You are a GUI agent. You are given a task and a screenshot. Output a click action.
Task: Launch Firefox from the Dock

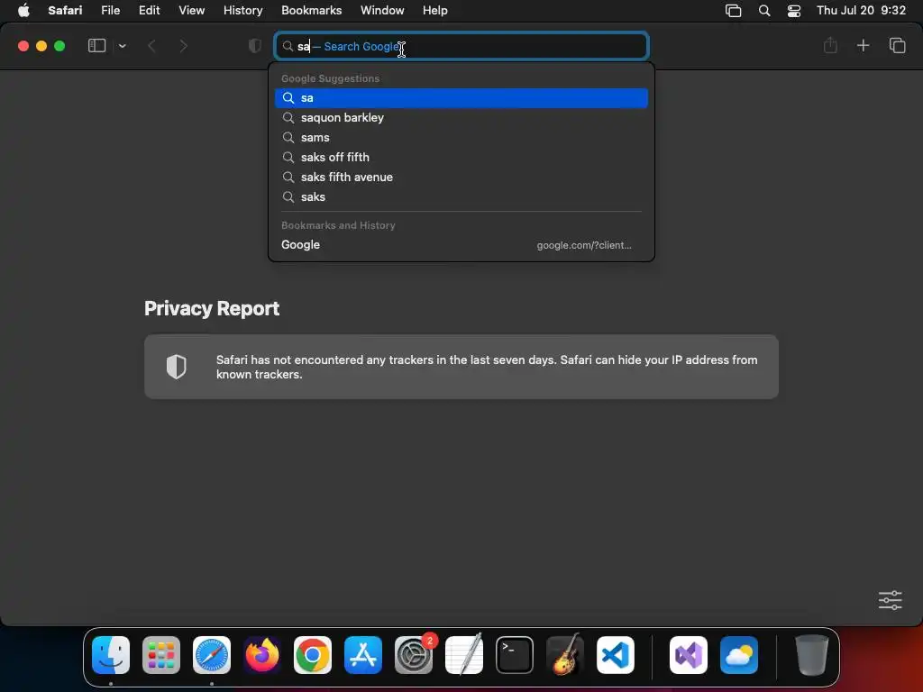pos(262,655)
